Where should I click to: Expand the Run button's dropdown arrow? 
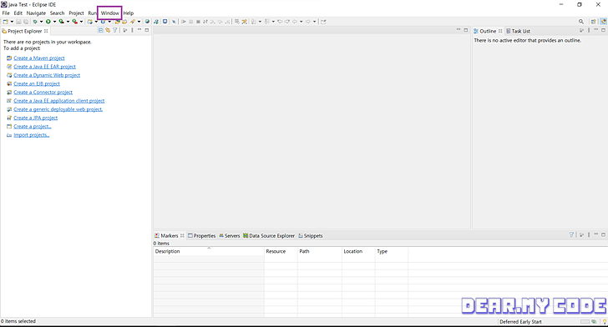54,22
